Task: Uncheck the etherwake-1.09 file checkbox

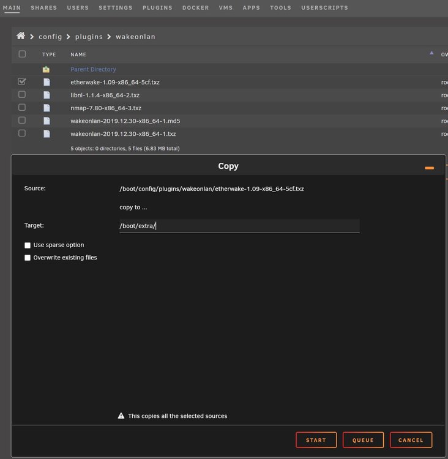Action: point(21,81)
